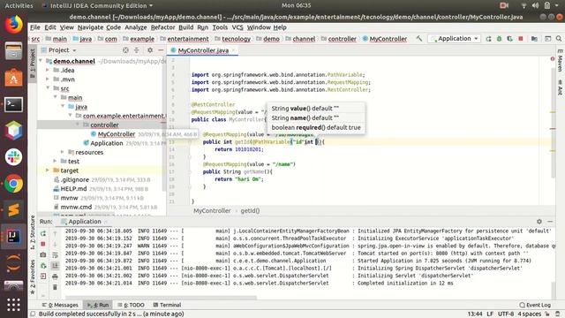Viewport: 565px width, 318px height.
Task: Click the camera dump threads icon
Action: pyautogui.click(x=43, y=255)
